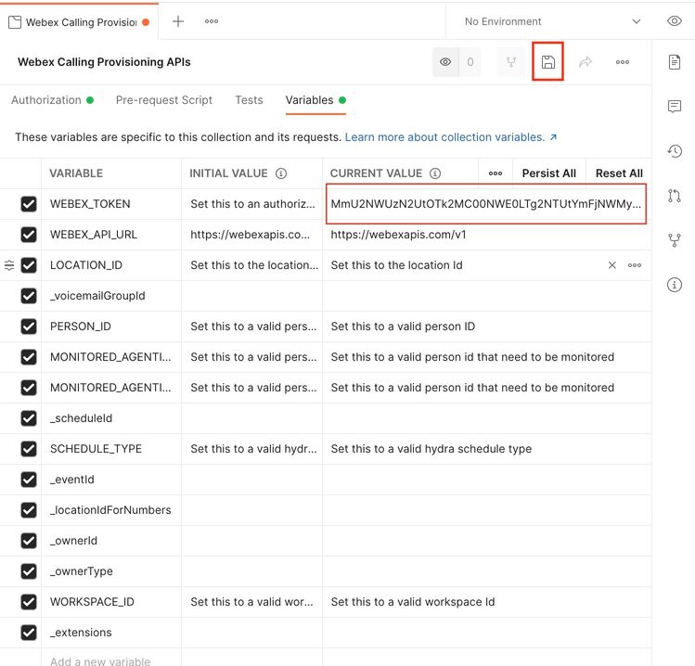This screenshot has width=695, height=666.
Task: Disable the SCHEDULE_TYPE variable checkbox
Action: coord(29,448)
